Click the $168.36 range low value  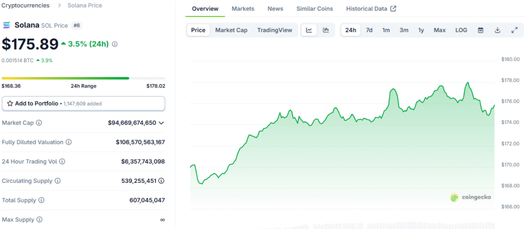tap(11, 86)
